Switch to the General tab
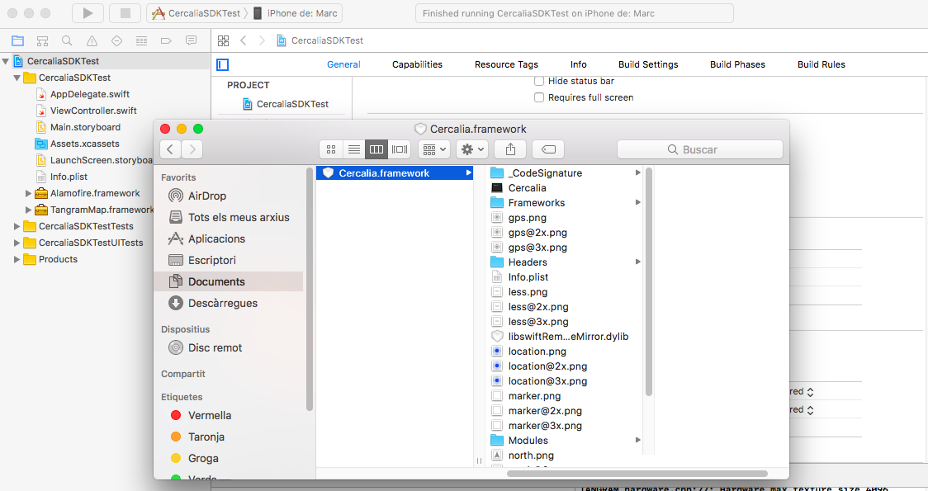The height and width of the screenshot is (491, 928). tap(343, 64)
